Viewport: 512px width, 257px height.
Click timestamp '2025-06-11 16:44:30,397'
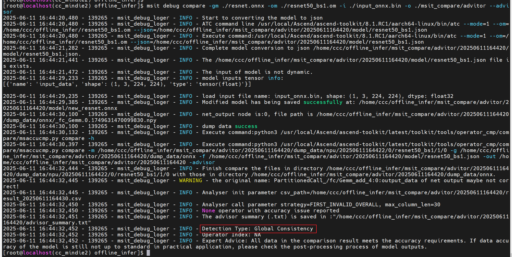tap(40, 144)
